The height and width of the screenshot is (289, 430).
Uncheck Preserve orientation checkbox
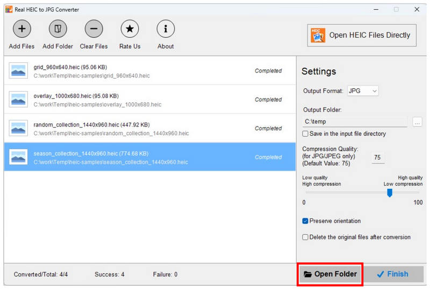coord(305,221)
